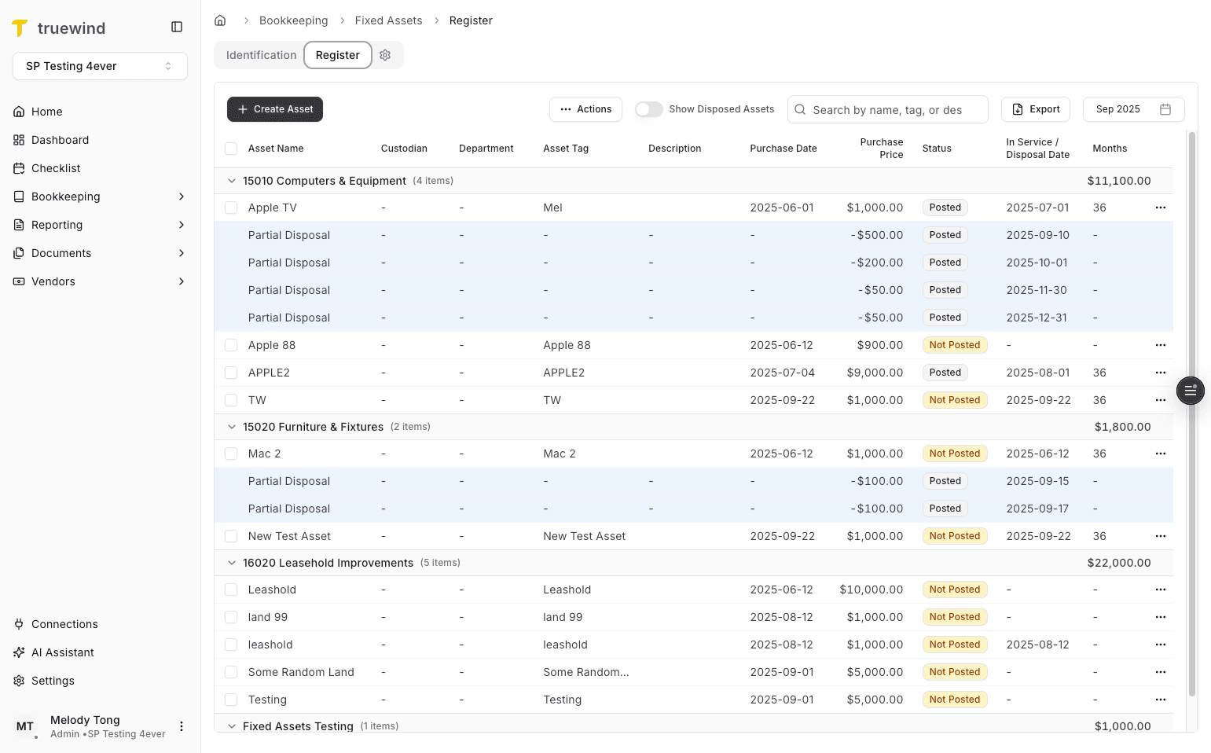This screenshot has height=753, width=1211.
Task: Click the options menu beside Melody Tong
Action: tap(182, 726)
